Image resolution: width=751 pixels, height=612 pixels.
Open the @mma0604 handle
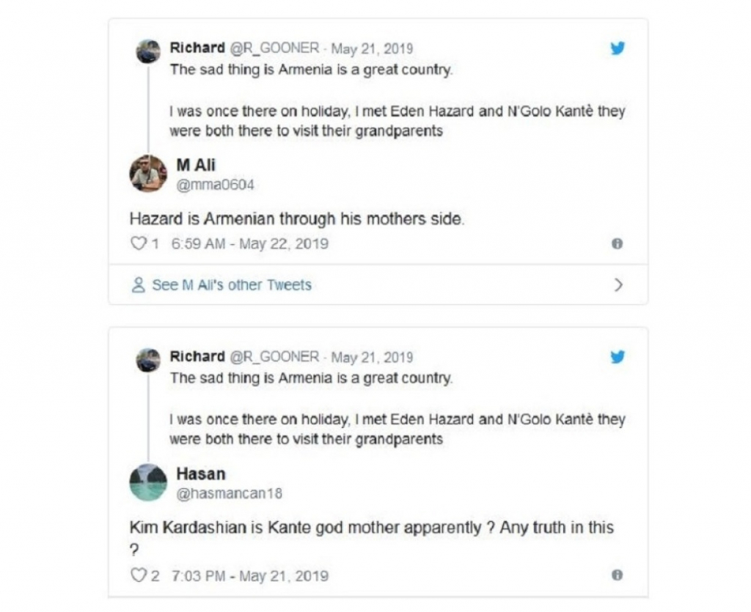point(216,185)
